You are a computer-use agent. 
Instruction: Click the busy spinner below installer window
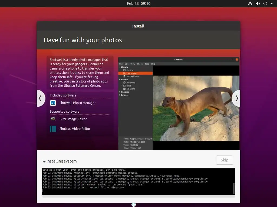134,205
